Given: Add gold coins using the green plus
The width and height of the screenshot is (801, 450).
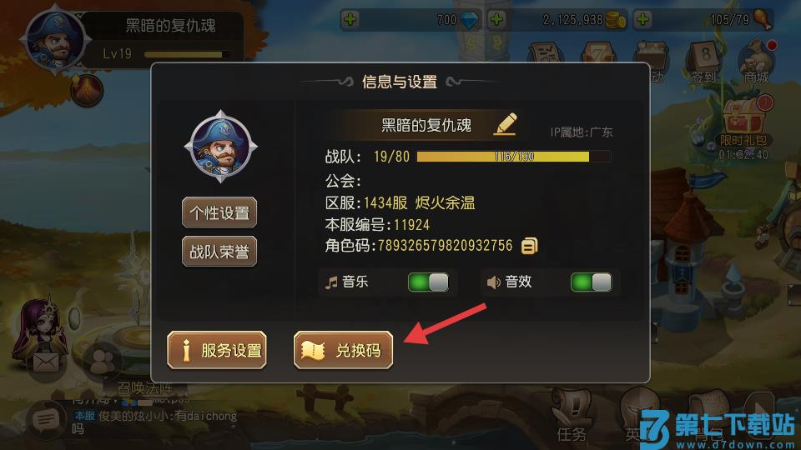Looking at the screenshot, I should pos(496,20).
